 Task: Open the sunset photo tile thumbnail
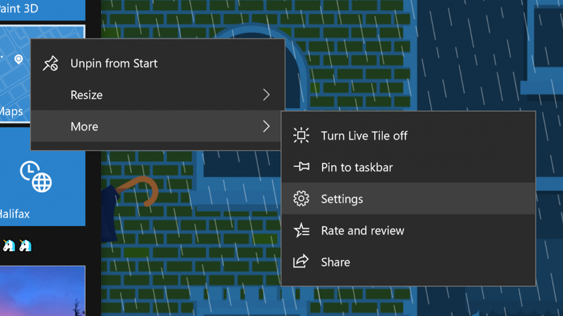tap(42, 290)
